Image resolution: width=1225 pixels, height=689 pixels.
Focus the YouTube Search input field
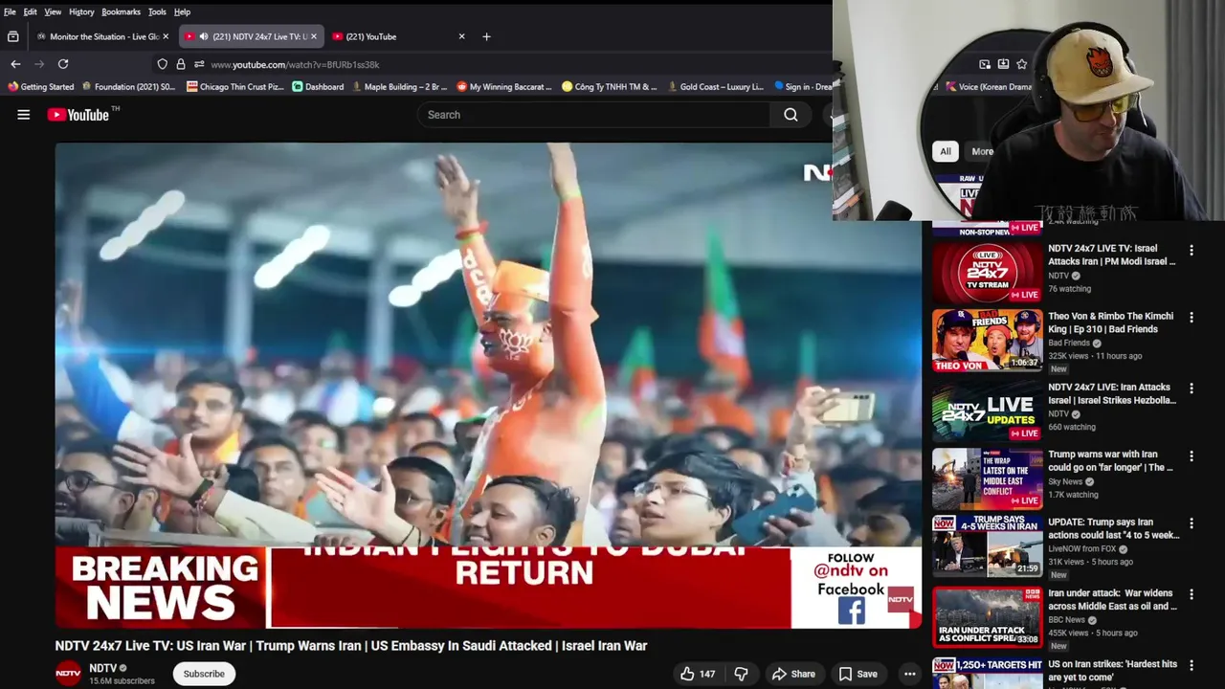coord(593,115)
